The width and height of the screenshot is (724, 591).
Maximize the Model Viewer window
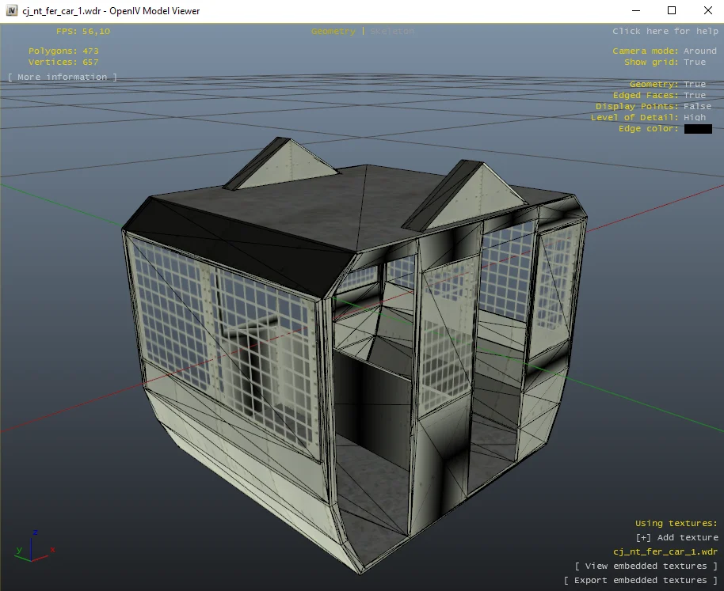tap(672, 11)
